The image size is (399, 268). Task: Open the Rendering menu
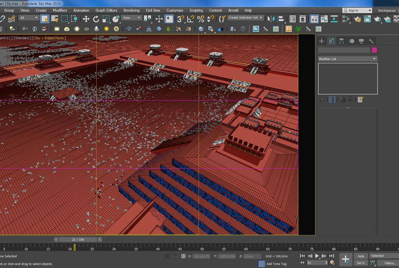point(131,10)
